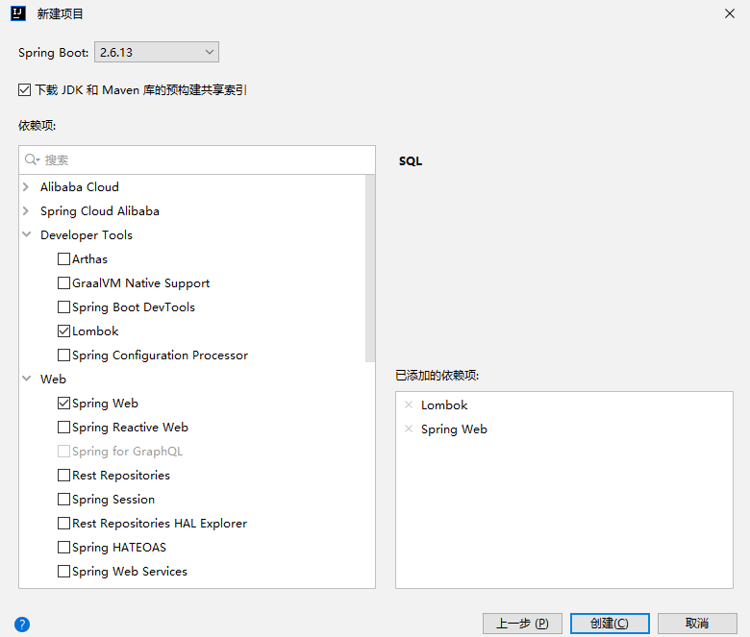Screen dimensions: 750x637
Task: Check Rest Repositories HAL Explorer
Action: coord(63,523)
